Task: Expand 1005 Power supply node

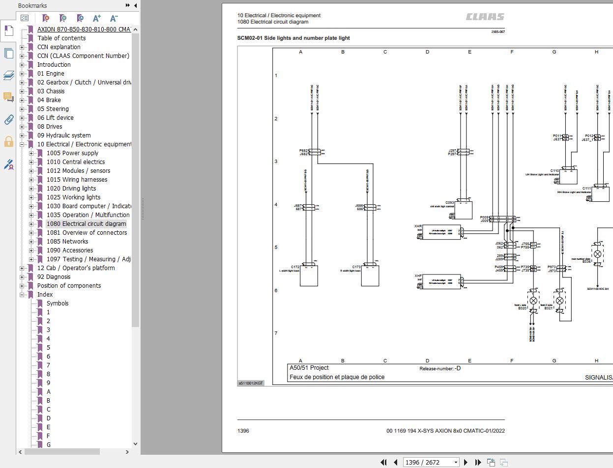Action: [31, 153]
